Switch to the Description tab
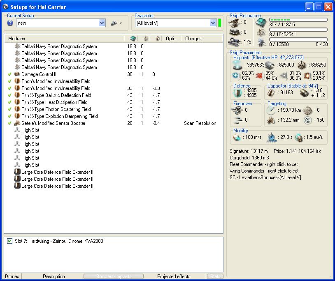This screenshot has width=335, height=281. pos(54,276)
